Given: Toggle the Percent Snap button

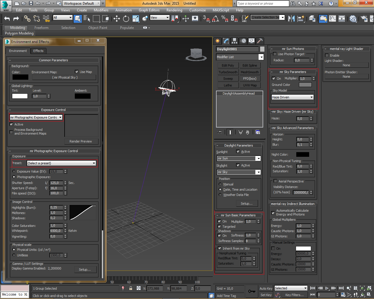Looking at the screenshot, I should click(x=225, y=19).
